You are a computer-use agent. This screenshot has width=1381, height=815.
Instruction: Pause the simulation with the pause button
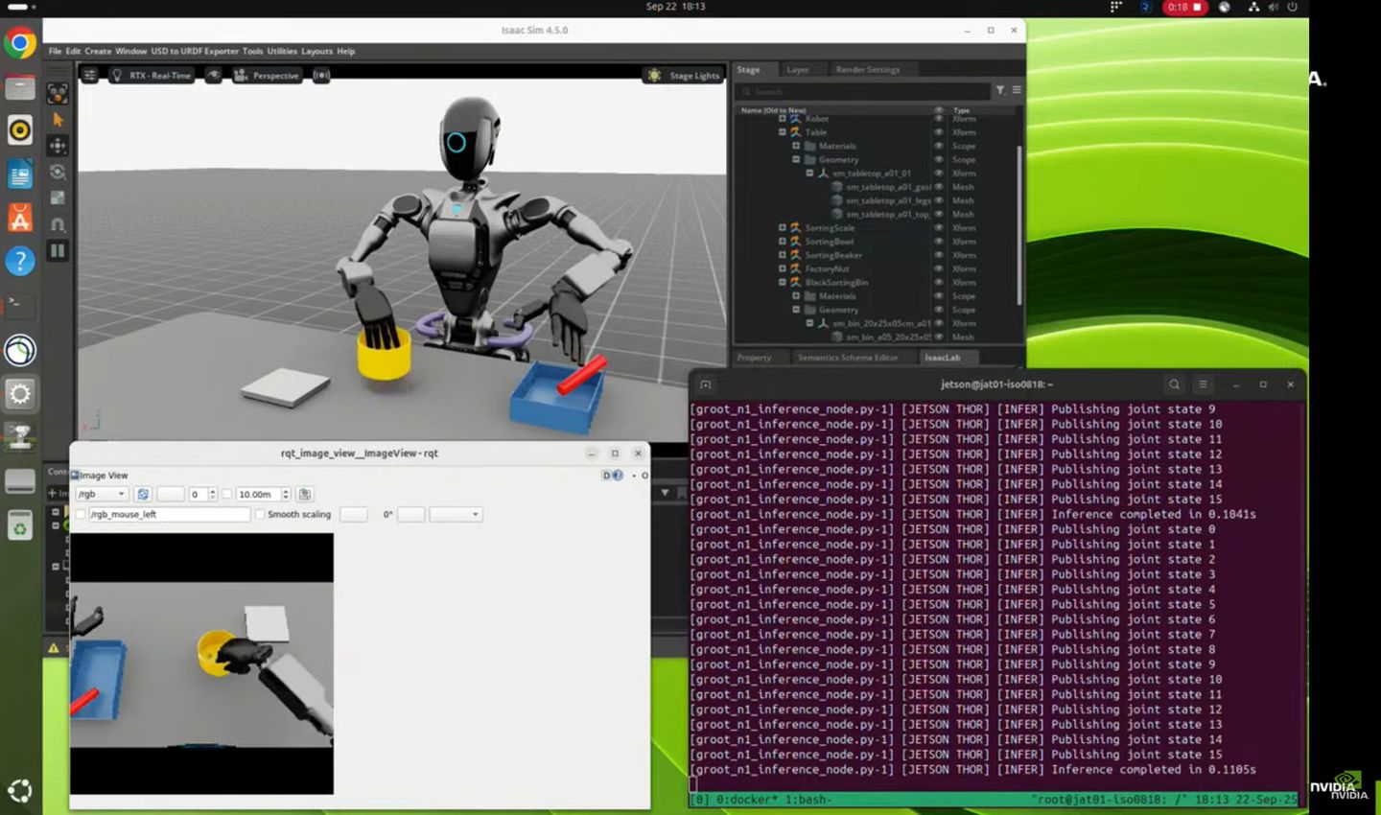[x=58, y=250]
